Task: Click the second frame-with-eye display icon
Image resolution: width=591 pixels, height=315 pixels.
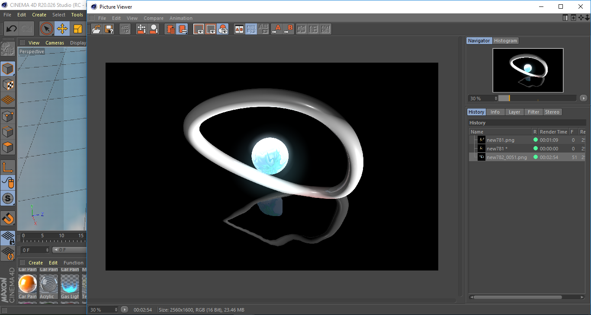Action: pos(211,29)
